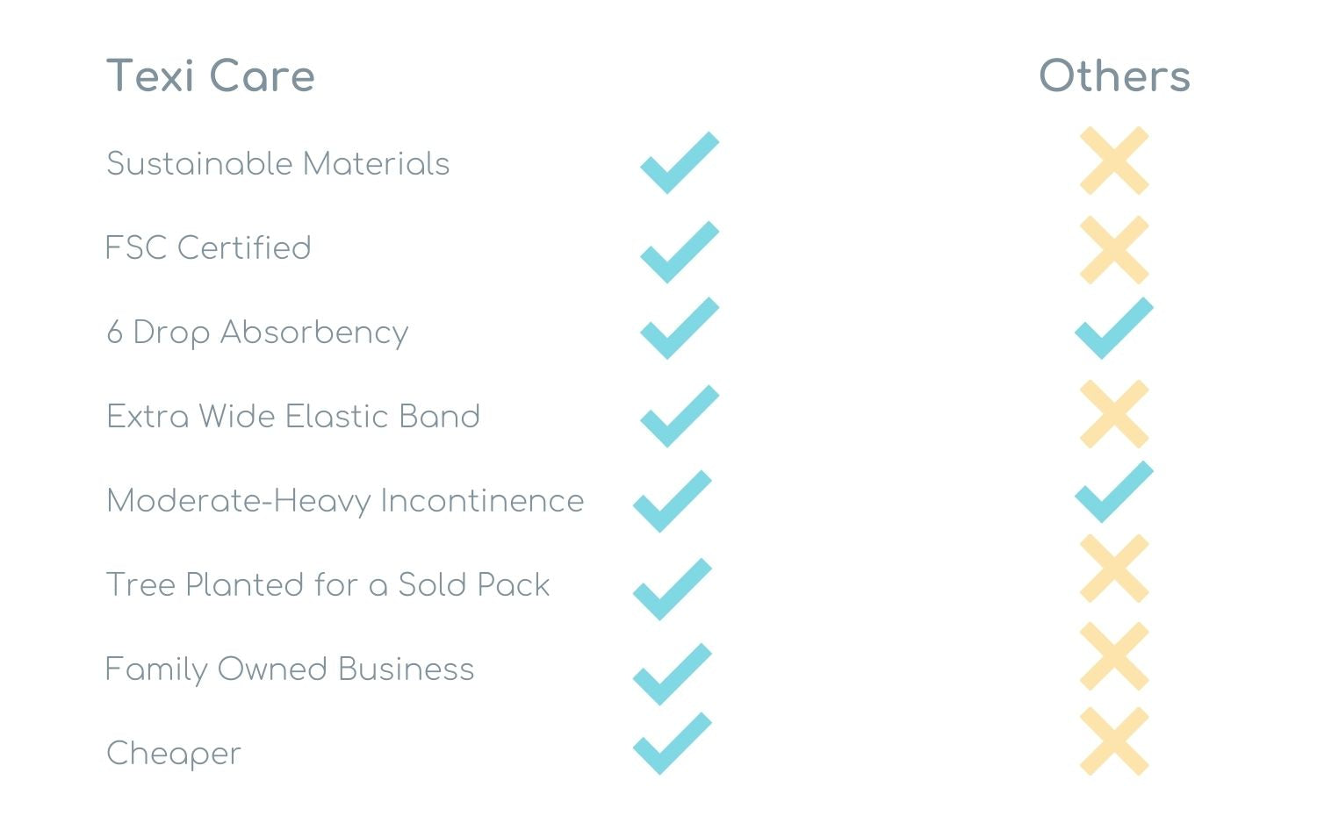Click the Others column heading

point(1114,76)
